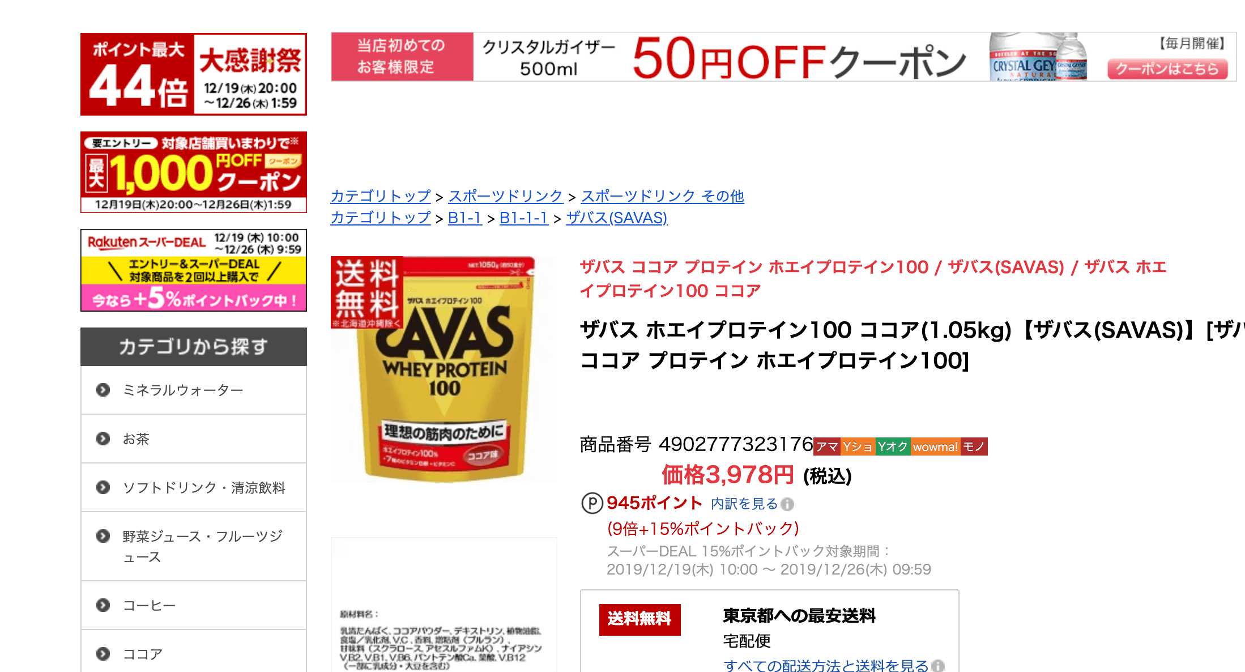
Task: Click クーポンはこちら coupon button
Action: coord(1167,69)
